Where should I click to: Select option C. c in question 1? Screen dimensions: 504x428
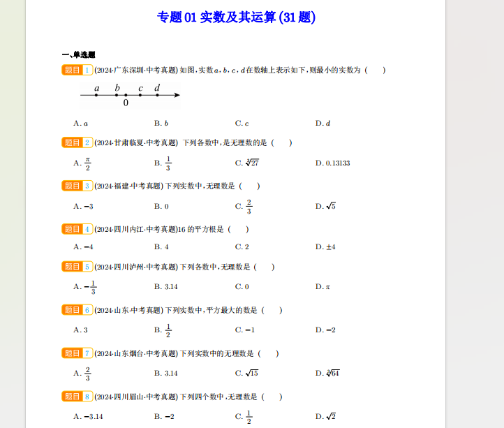click(x=242, y=124)
